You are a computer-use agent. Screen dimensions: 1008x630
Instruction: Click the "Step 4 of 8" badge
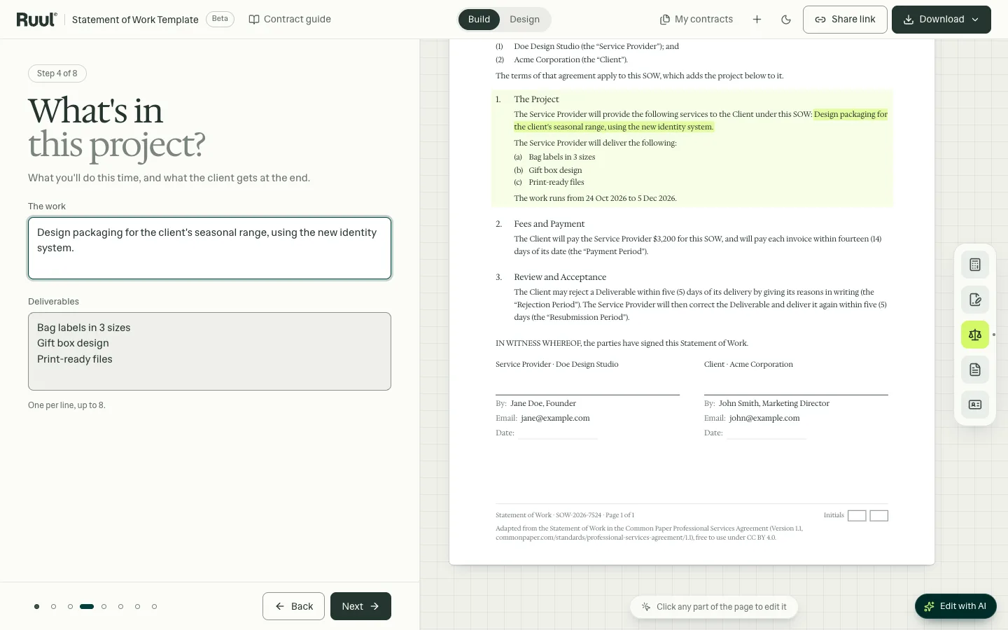click(57, 73)
